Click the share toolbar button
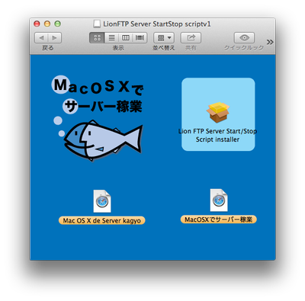The width and height of the screenshot is (305, 301). pos(191,38)
